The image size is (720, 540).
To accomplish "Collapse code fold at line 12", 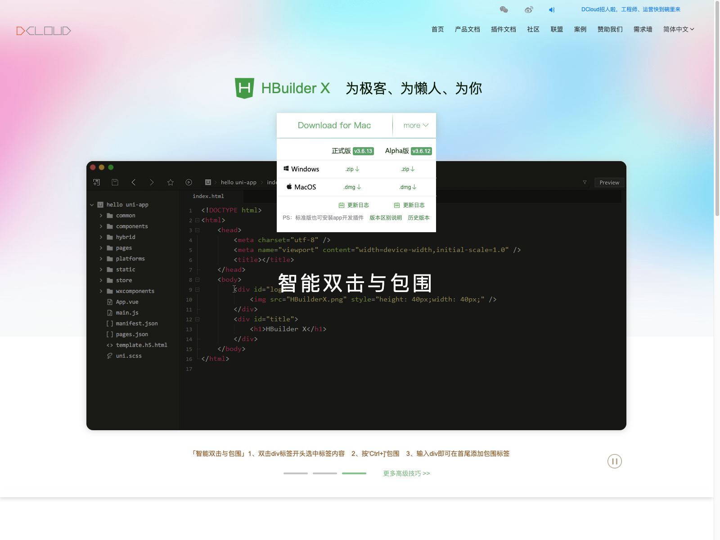I will click(x=197, y=319).
